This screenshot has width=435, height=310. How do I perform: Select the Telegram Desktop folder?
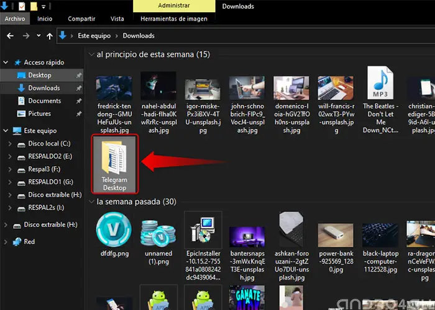point(114,164)
